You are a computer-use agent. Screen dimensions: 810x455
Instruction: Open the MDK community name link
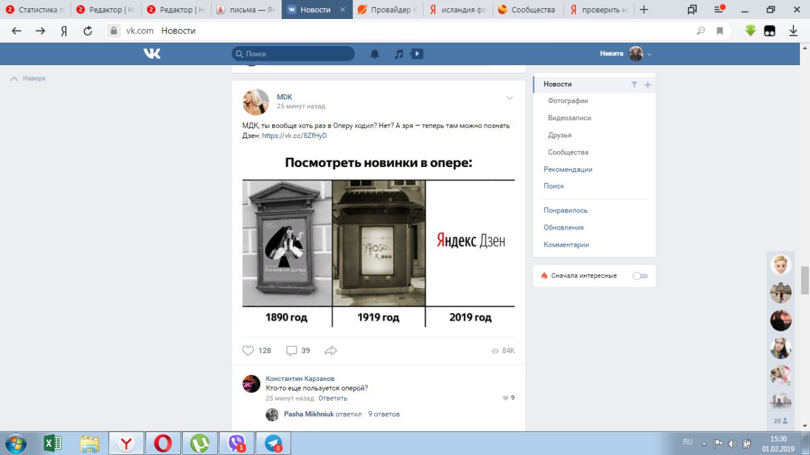click(x=284, y=97)
